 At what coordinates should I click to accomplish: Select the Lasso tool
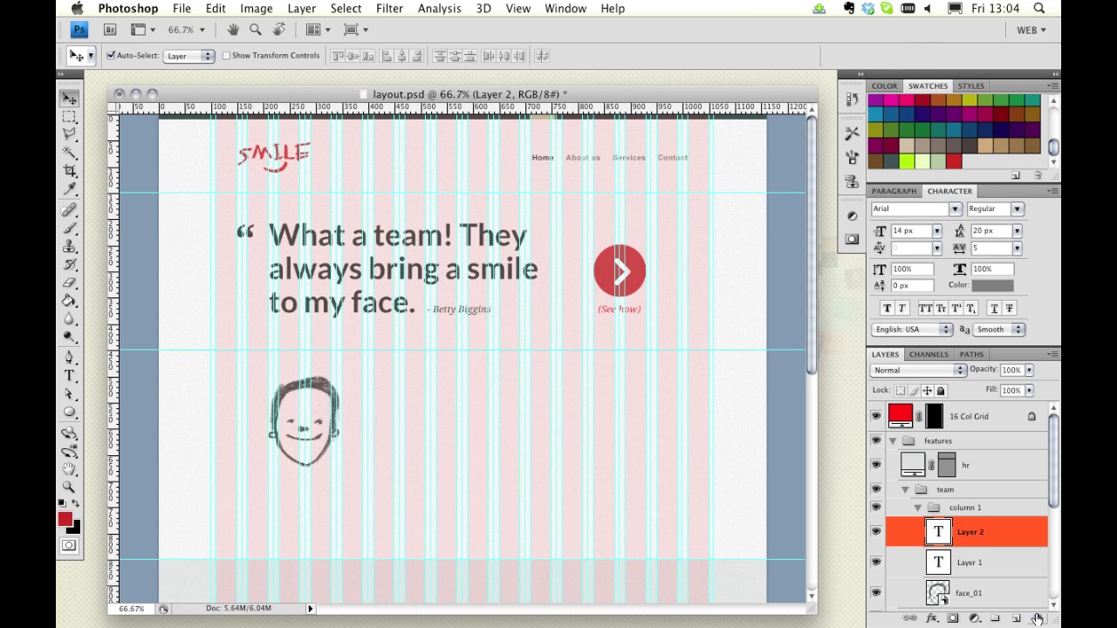pos(70,134)
